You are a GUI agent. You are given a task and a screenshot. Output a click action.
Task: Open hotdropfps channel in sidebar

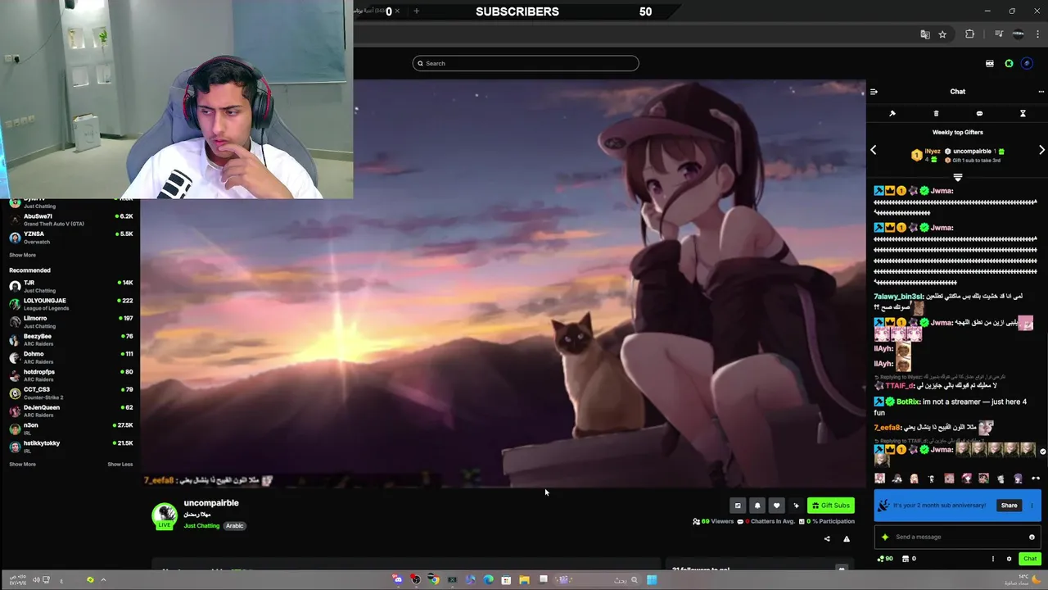tap(70, 375)
